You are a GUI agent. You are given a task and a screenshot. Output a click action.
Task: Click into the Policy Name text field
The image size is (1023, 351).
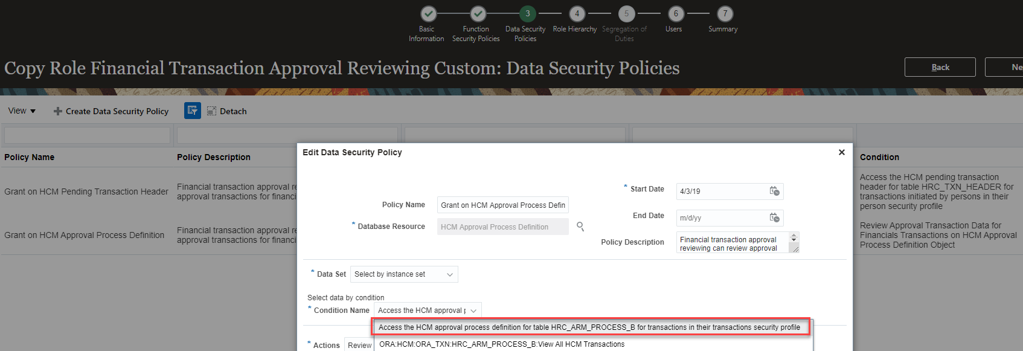(x=502, y=205)
